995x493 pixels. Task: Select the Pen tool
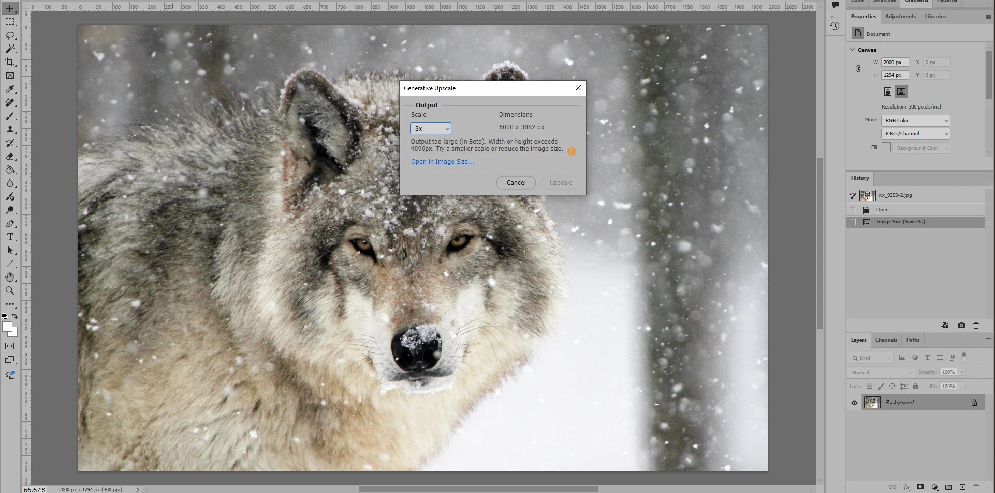[10, 224]
